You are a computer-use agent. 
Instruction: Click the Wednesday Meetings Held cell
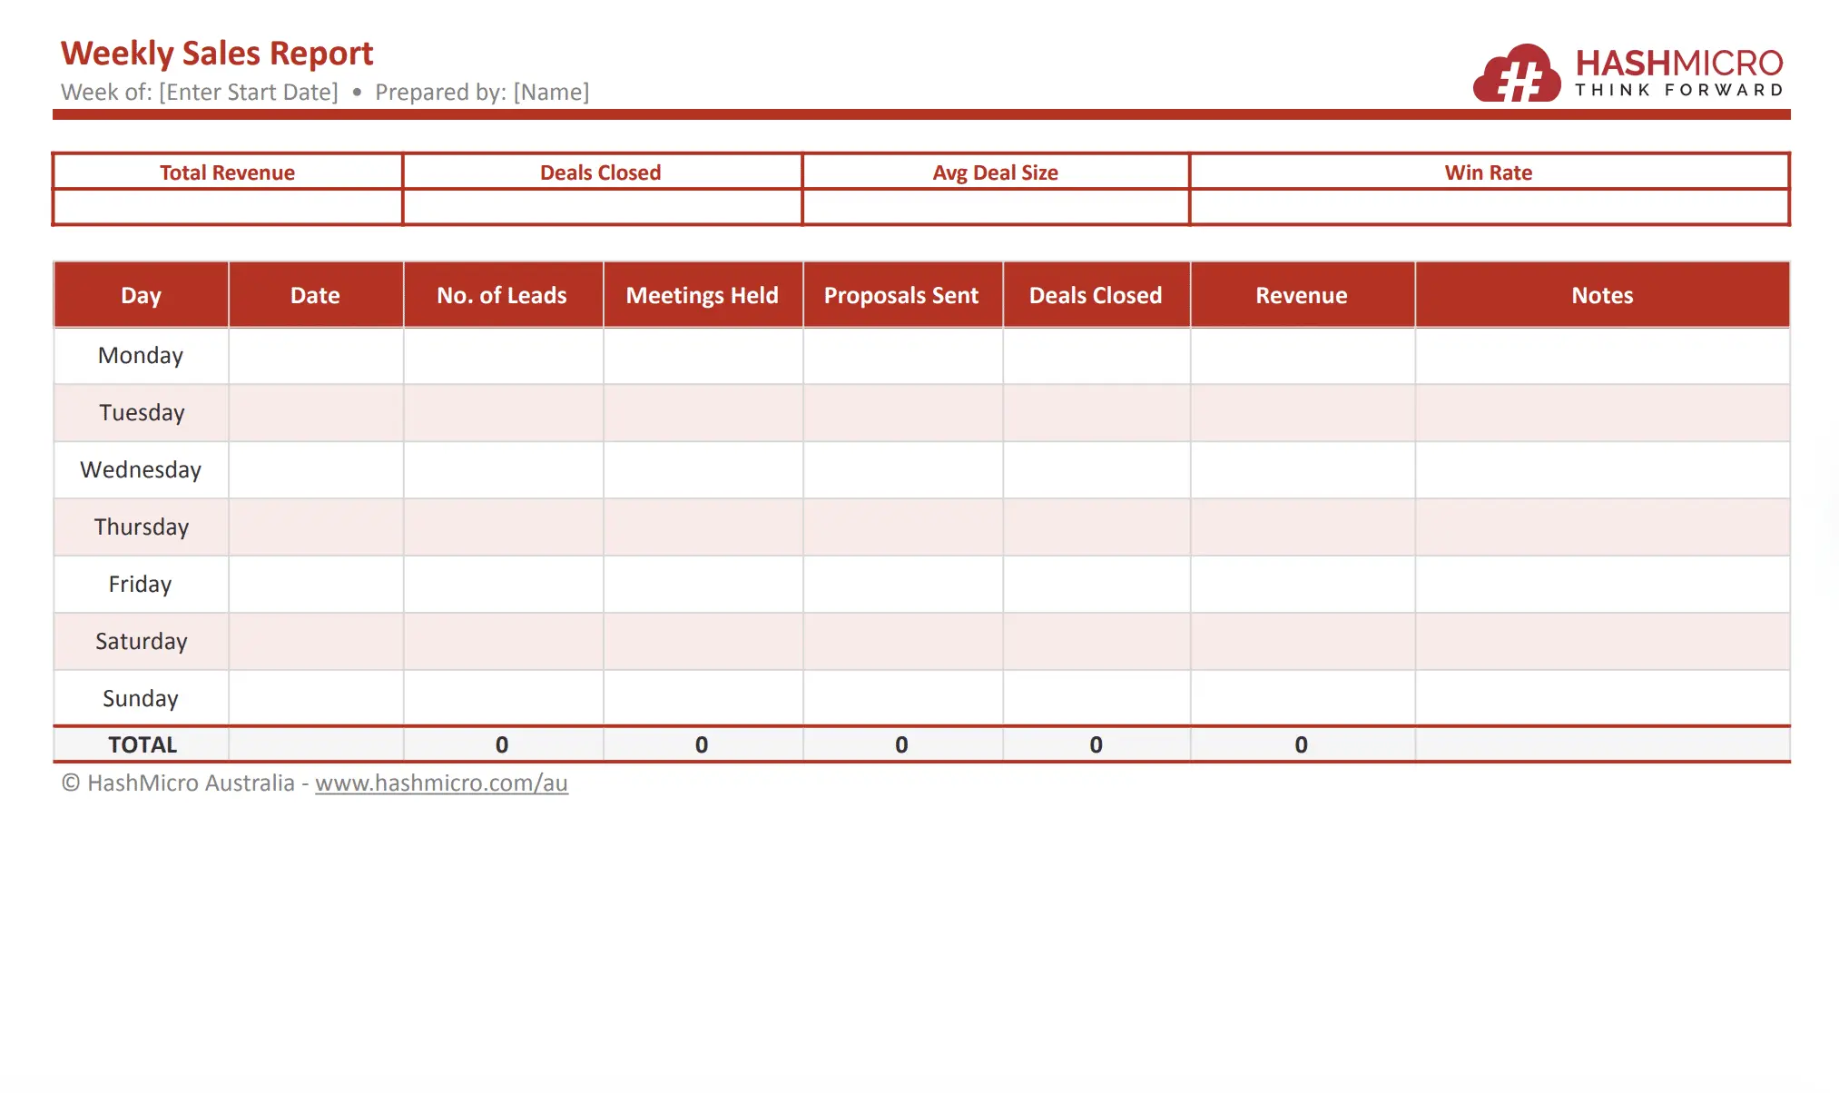[703, 470]
